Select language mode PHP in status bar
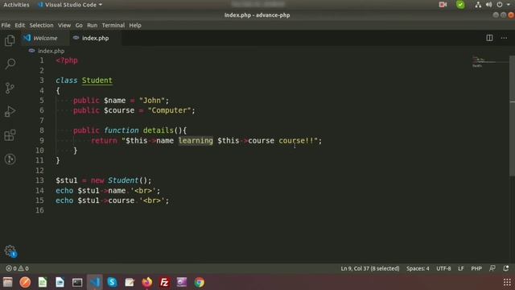The width and height of the screenshot is (515, 290). coord(476,268)
